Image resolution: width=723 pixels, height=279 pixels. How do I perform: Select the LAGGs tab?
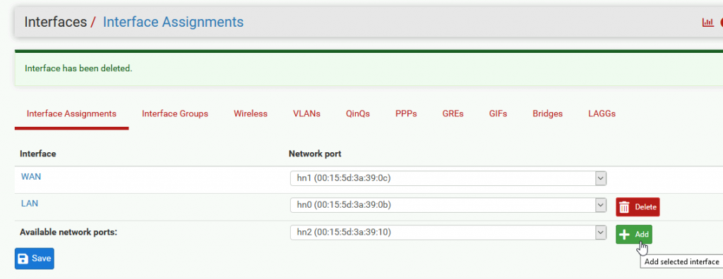pyautogui.click(x=602, y=113)
